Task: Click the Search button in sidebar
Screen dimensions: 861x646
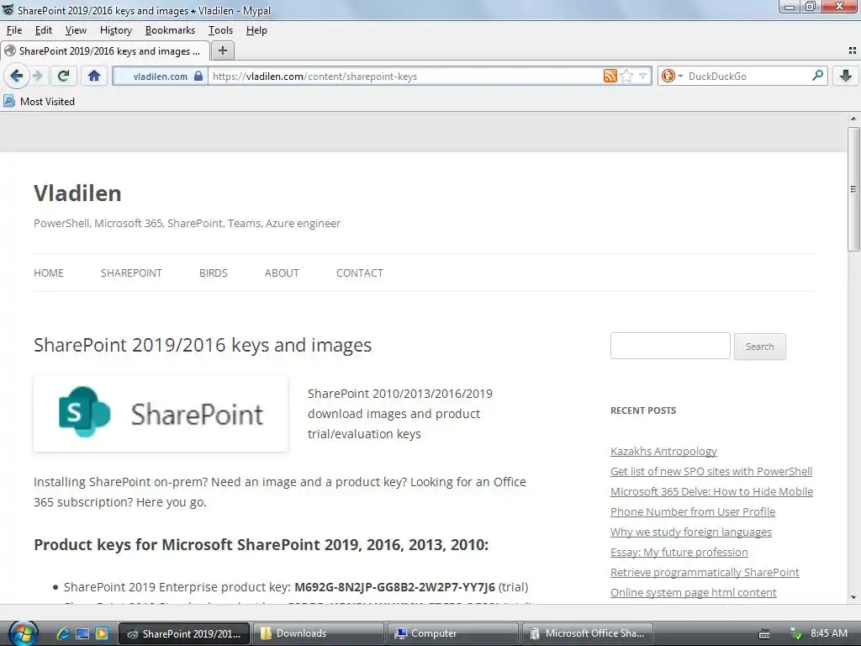Action: click(759, 347)
